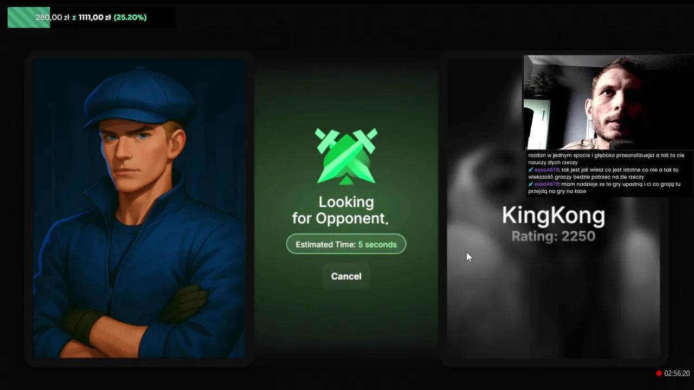
Task: Select the blue-capped player avatar card
Action: 139,209
